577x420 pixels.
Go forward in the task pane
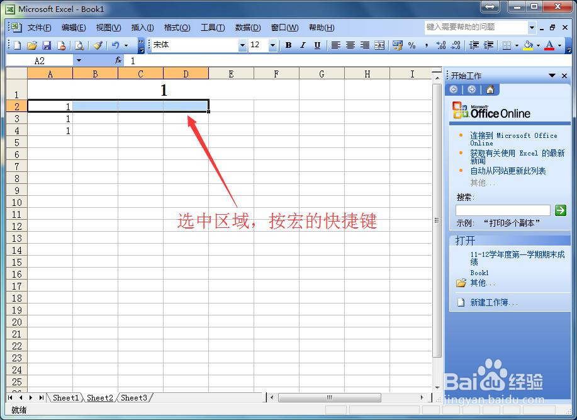click(x=472, y=89)
